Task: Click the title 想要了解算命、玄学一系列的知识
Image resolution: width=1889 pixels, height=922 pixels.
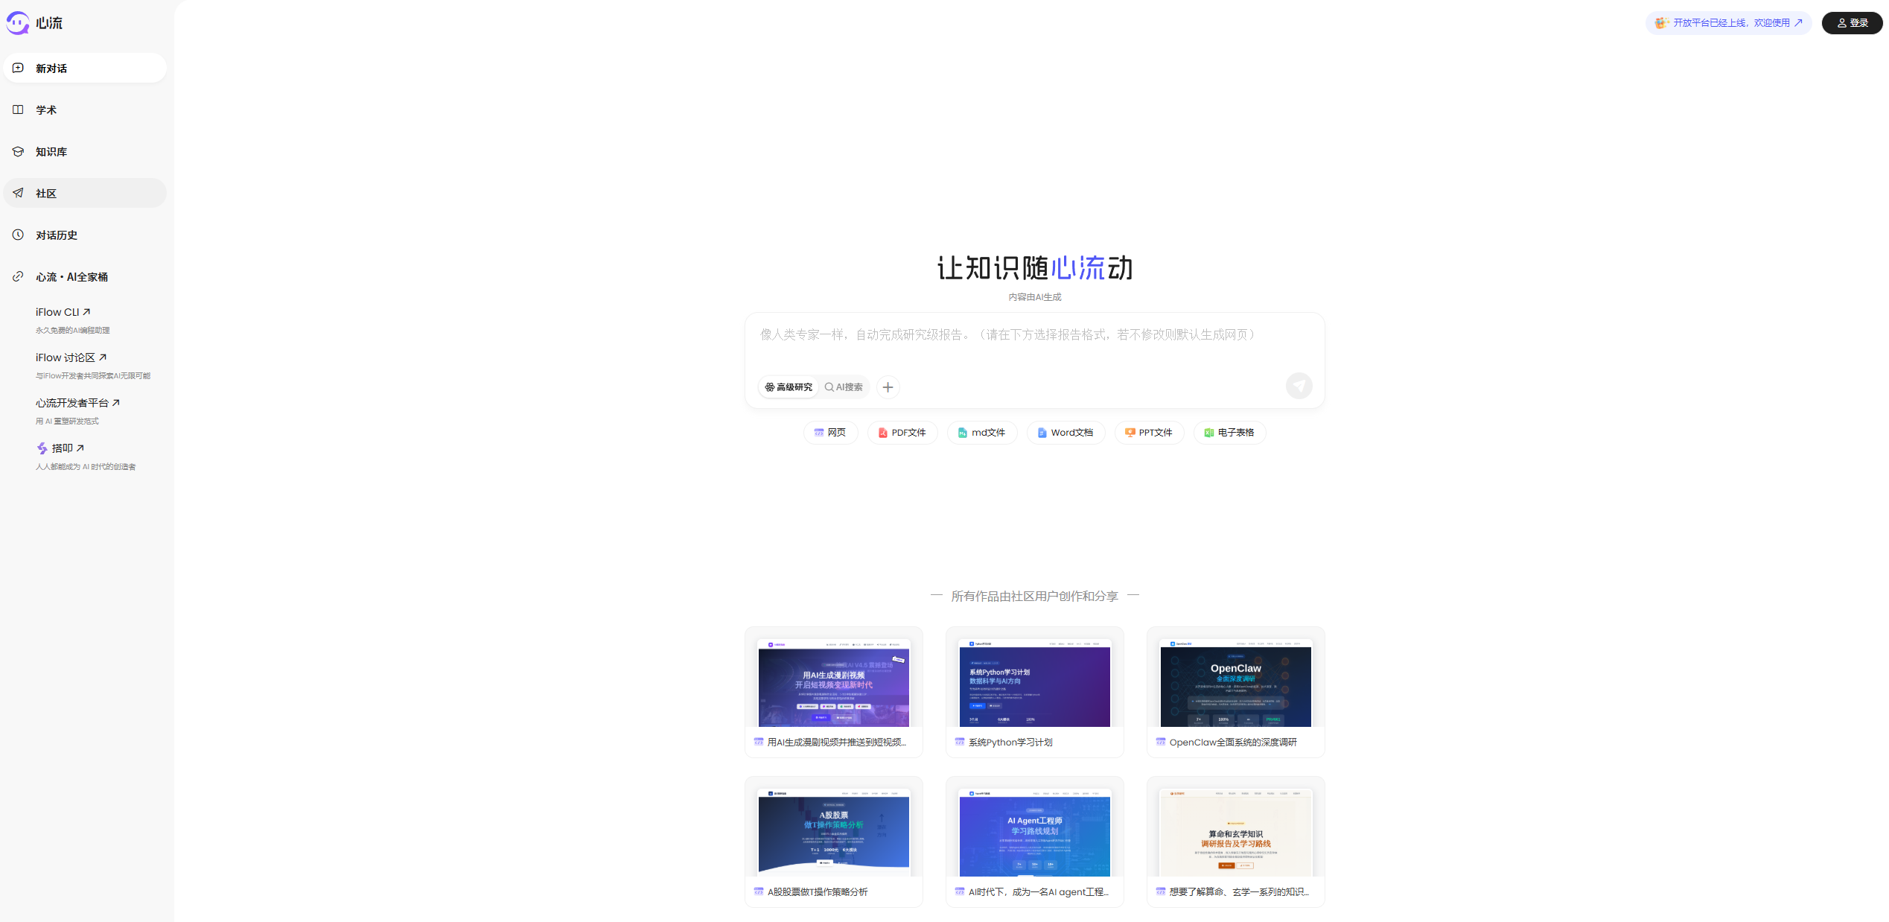Action: (1239, 892)
